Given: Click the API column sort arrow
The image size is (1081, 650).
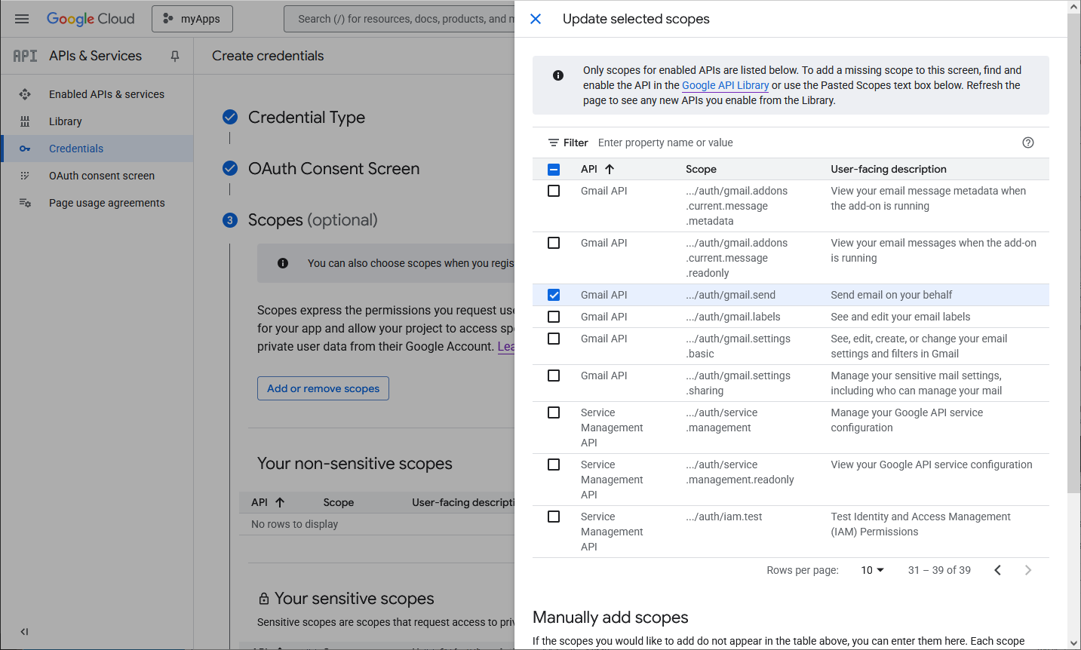Looking at the screenshot, I should coord(610,169).
